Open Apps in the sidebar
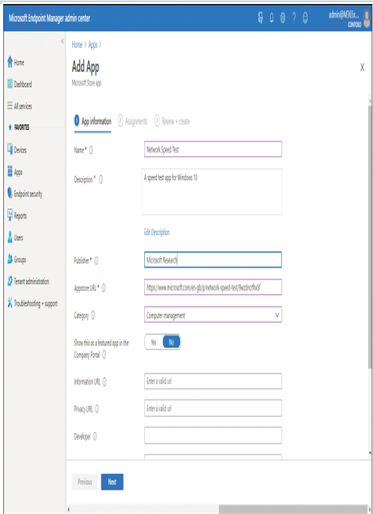 pyautogui.click(x=15, y=172)
